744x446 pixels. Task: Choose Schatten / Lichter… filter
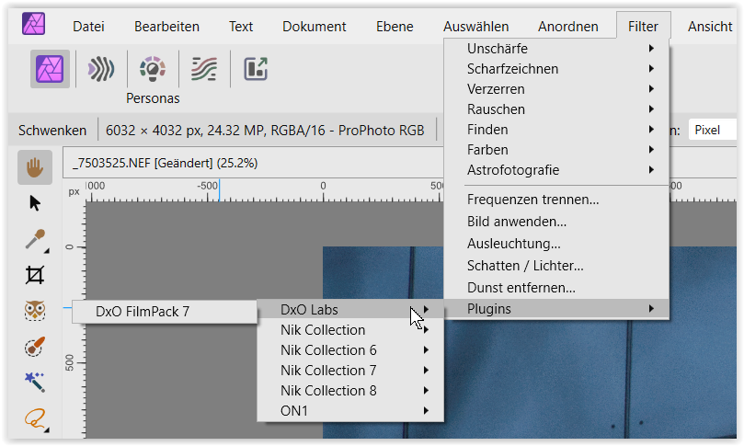(556, 266)
